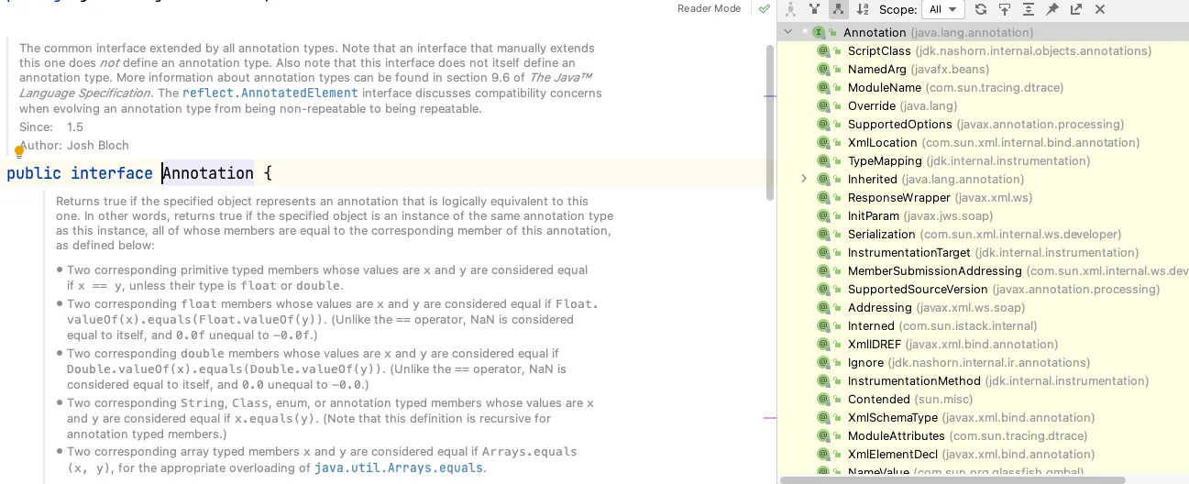
Task: Click the green inspections checkmark icon
Action: [x=764, y=9]
